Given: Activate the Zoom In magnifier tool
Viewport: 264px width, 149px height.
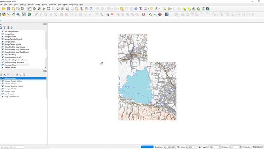Looking at the screenshot, I should [x=39, y=9].
